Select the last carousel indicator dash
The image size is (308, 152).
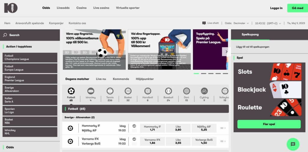[x=225, y=74]
